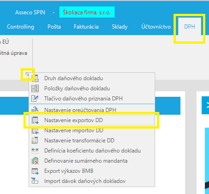Go to the Pošta tab
Image resolution: width=209 pixels, height=194 pixels.
click(x=54, y=27)
